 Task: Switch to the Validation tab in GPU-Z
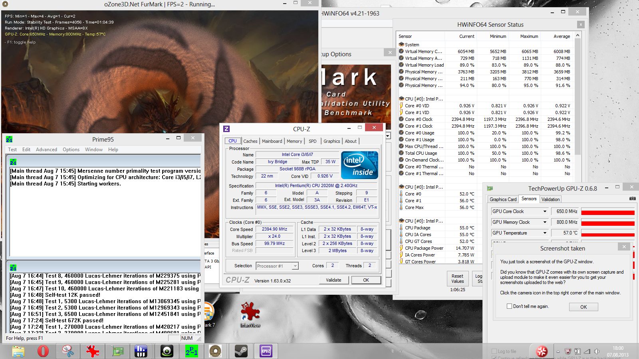[x=550, y=199]
